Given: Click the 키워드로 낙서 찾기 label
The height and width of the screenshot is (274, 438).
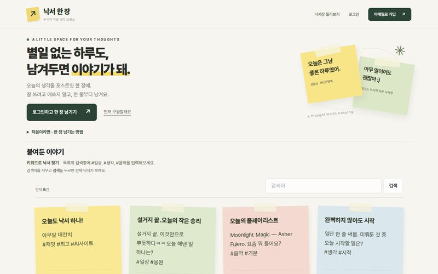Looking at the screenshot, I should pyautogui.click(x=43, y=163).
